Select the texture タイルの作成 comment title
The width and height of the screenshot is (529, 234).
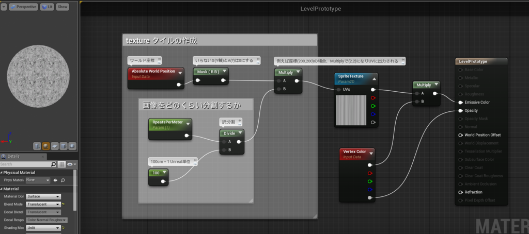pyautogui.click(x=162, y=41)
